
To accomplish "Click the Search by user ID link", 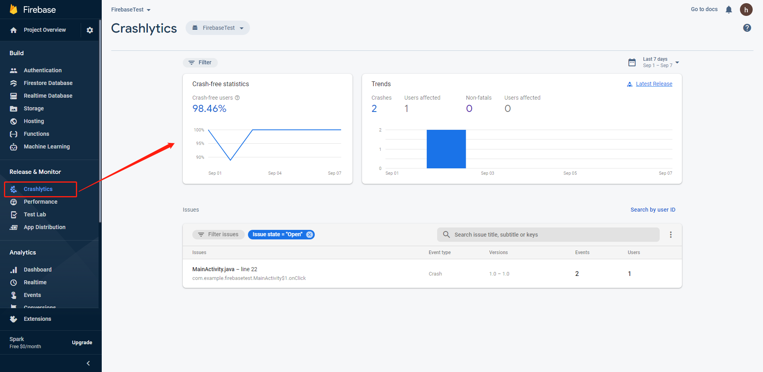I will coord(653,210).
